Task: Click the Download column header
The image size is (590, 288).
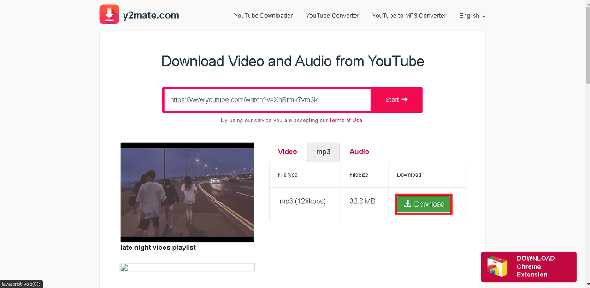Action: click(409, 175)
